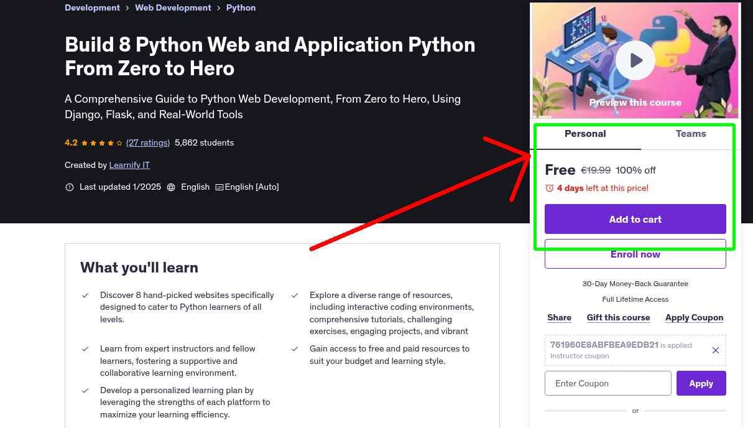Click the chevron after Development breadcrumb
This screenshot has width=753, height=428.
click(x=127, y=8)
